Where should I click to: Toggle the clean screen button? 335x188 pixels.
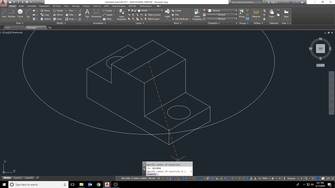click(328, 178)
